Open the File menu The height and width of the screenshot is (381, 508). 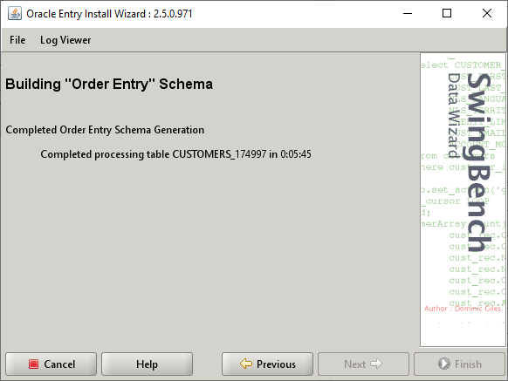(17, 40)
